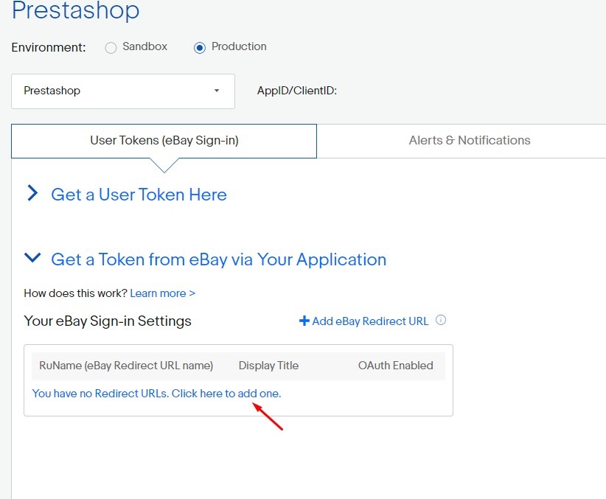Screen dimensions: 606x499
Task: Click the Add eBay Redirect URL link
Action: pyautogui.click(x=370, y=321)
